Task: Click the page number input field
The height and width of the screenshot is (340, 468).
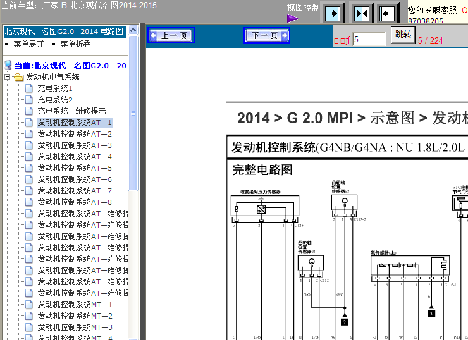Action: 369,39
